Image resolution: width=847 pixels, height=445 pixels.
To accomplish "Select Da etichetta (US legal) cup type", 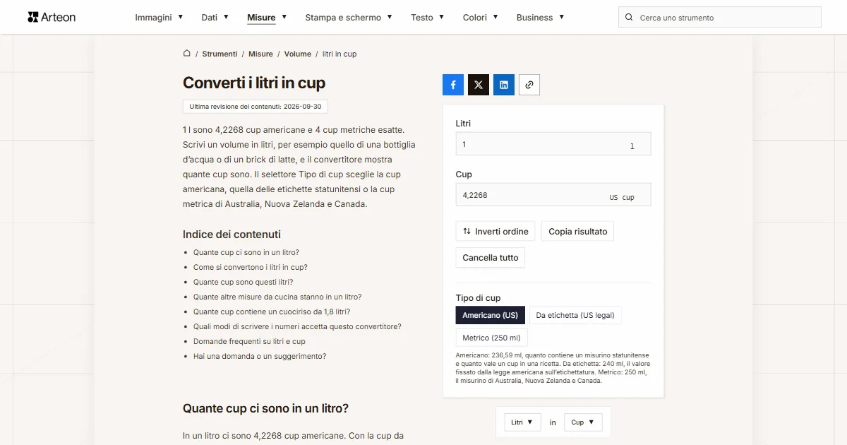I will 575,315.
